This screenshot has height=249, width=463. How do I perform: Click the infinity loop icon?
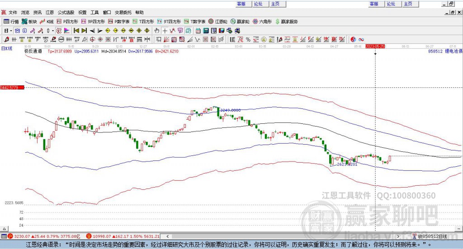[361, 39]
